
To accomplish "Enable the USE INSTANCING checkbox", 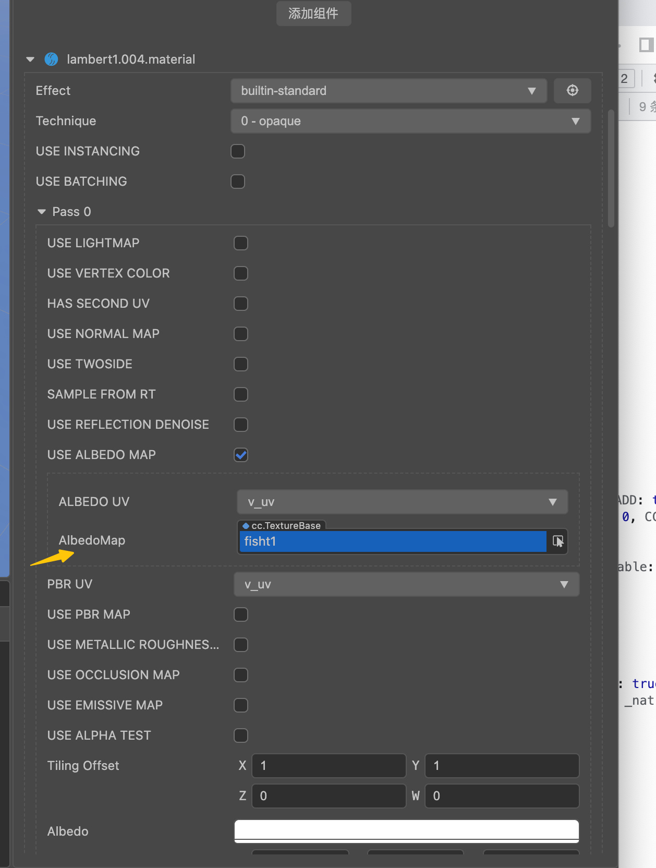I will click(238, 151).
